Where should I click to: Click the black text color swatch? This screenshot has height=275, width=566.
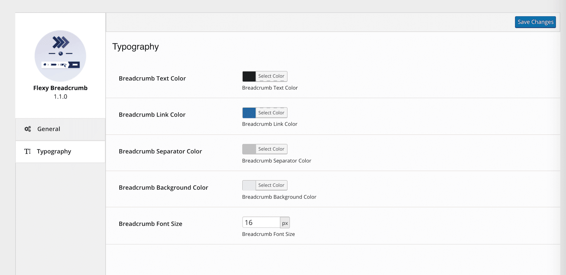pos(249,76)
